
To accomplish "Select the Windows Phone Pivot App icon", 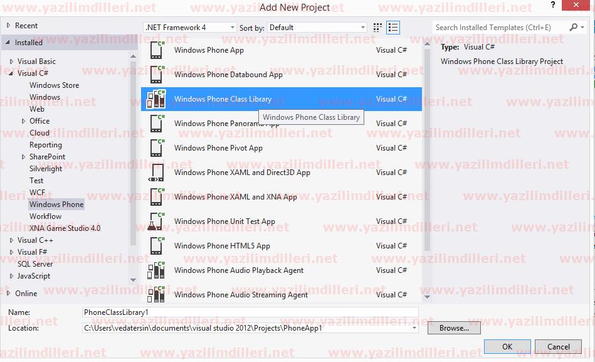I will (157, 148).
